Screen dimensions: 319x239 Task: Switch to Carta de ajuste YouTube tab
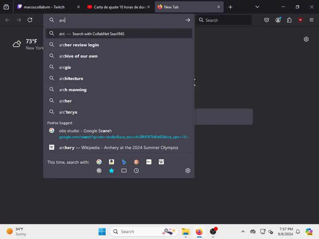click(119, 7)
